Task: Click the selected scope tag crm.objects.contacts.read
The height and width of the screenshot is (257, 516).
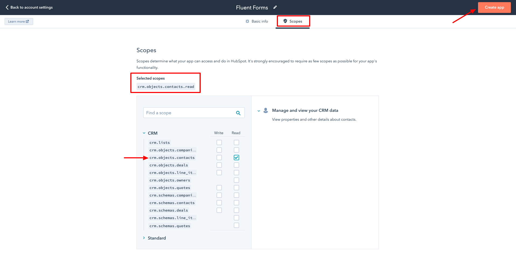Action: [x=166, y=87]
